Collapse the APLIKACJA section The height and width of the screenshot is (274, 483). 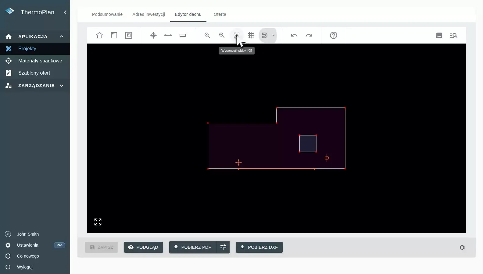coord(35,37)
